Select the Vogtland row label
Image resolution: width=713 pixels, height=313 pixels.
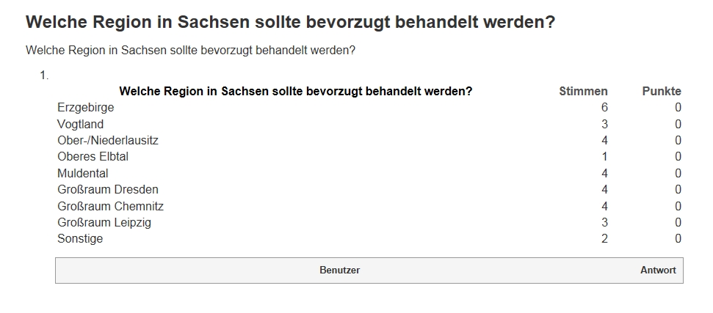coord(81,125)
